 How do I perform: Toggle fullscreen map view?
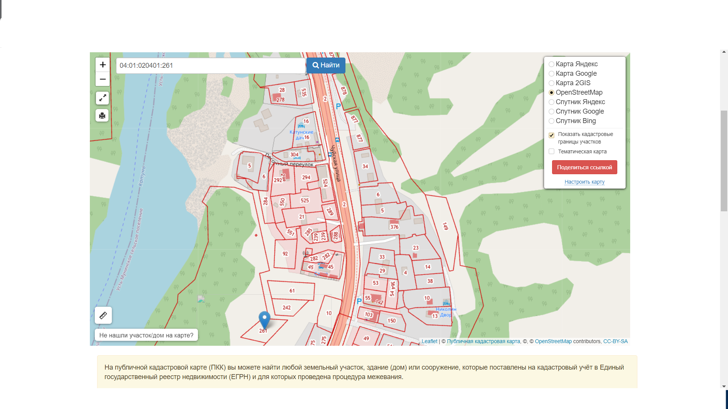[x=102, y=98]
